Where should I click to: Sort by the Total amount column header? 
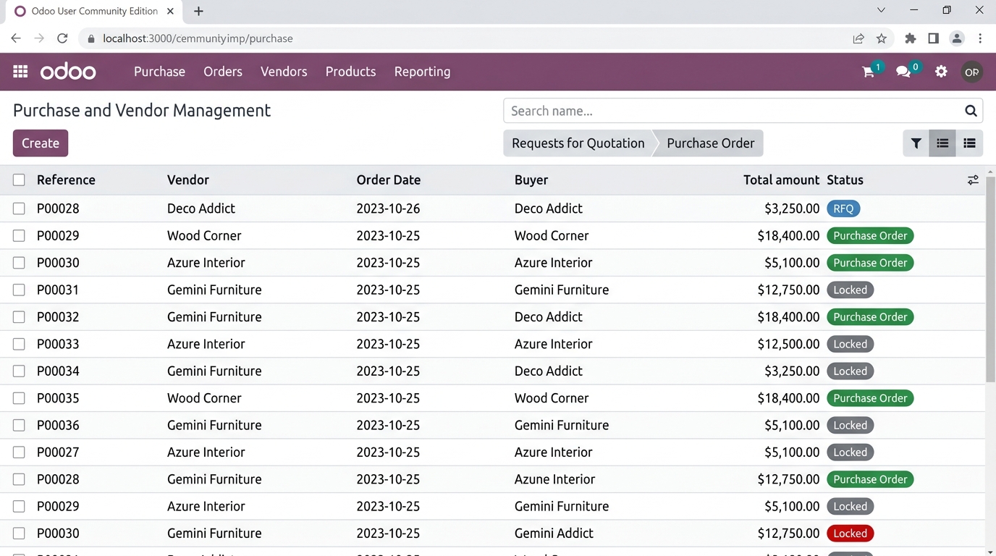pos(782,180)
